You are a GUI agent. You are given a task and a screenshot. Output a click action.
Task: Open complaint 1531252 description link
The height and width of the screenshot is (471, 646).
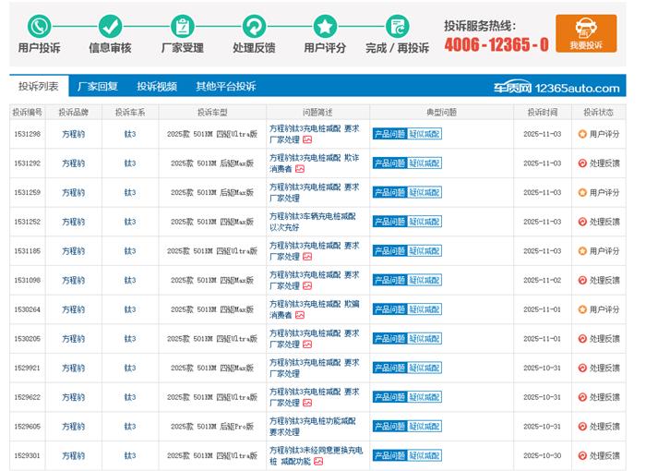pyautogui.click(x=312, y=222)
